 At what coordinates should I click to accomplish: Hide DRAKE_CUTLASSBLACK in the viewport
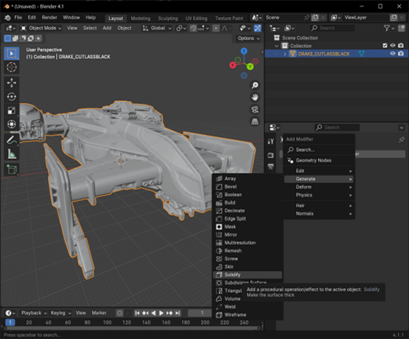coord(393,53)
